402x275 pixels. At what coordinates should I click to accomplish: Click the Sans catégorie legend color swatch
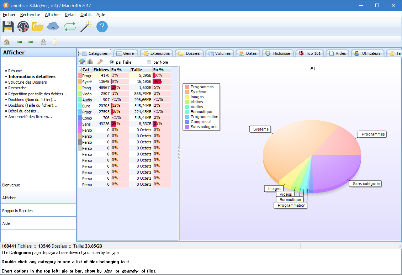click(x=187, y=127)
